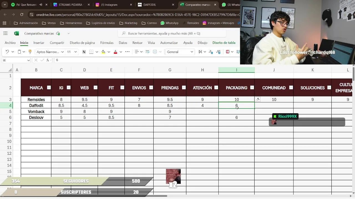Open the ENVIOS column filter
The image size is (355, 199).
pyautogui.click(x=151, y=88)
